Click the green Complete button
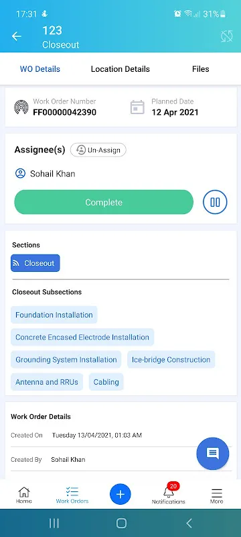The image size is (241, 537). click(x=104, y=202)
